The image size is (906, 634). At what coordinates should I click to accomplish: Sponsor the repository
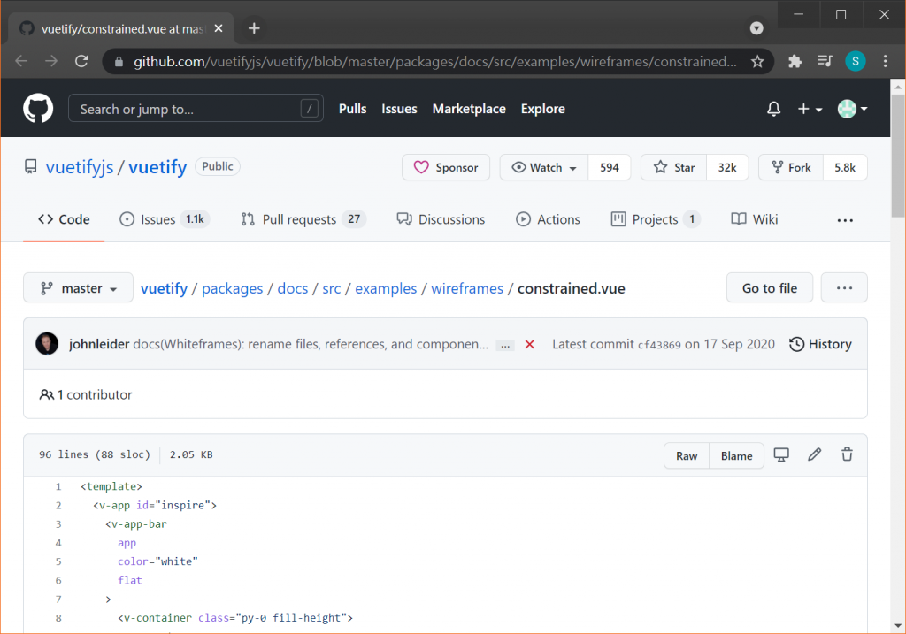446,167
